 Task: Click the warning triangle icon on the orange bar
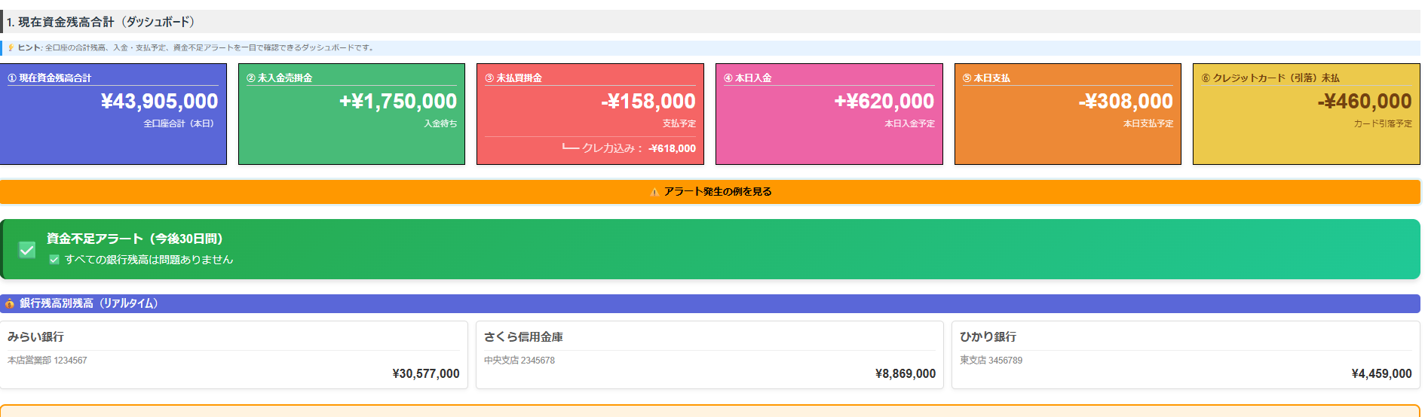(654, 192)
